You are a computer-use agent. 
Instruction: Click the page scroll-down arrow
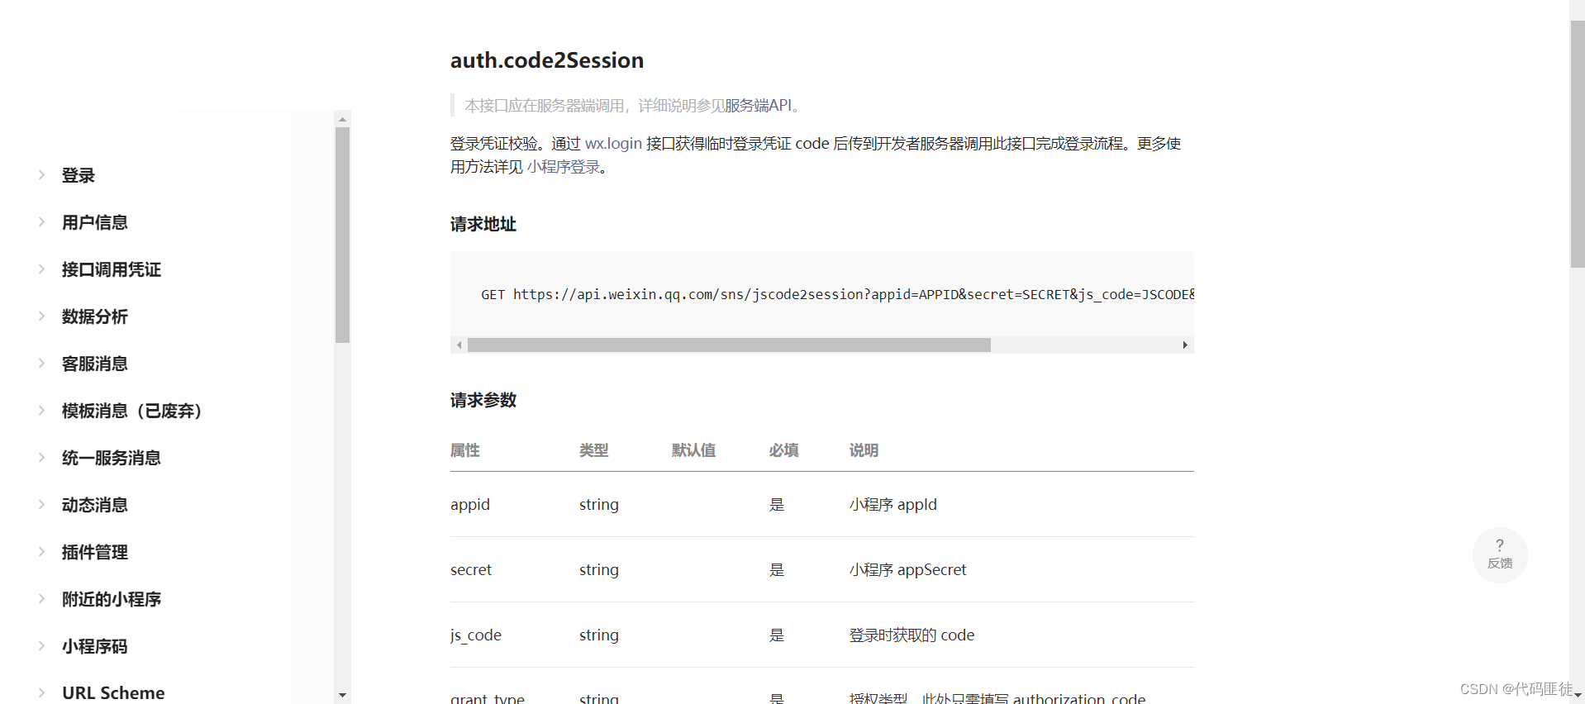click(x=1578, y=696)
